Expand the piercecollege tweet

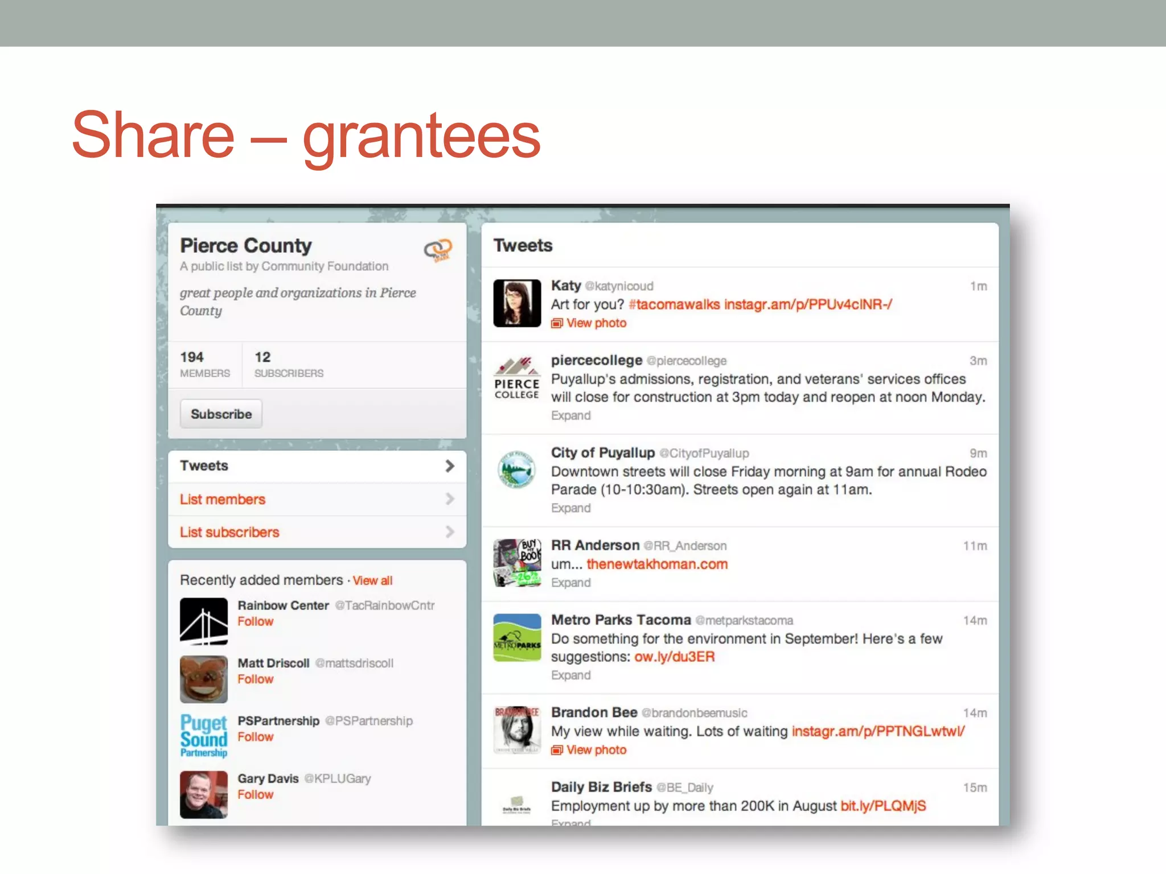click(x=570, y=415)
